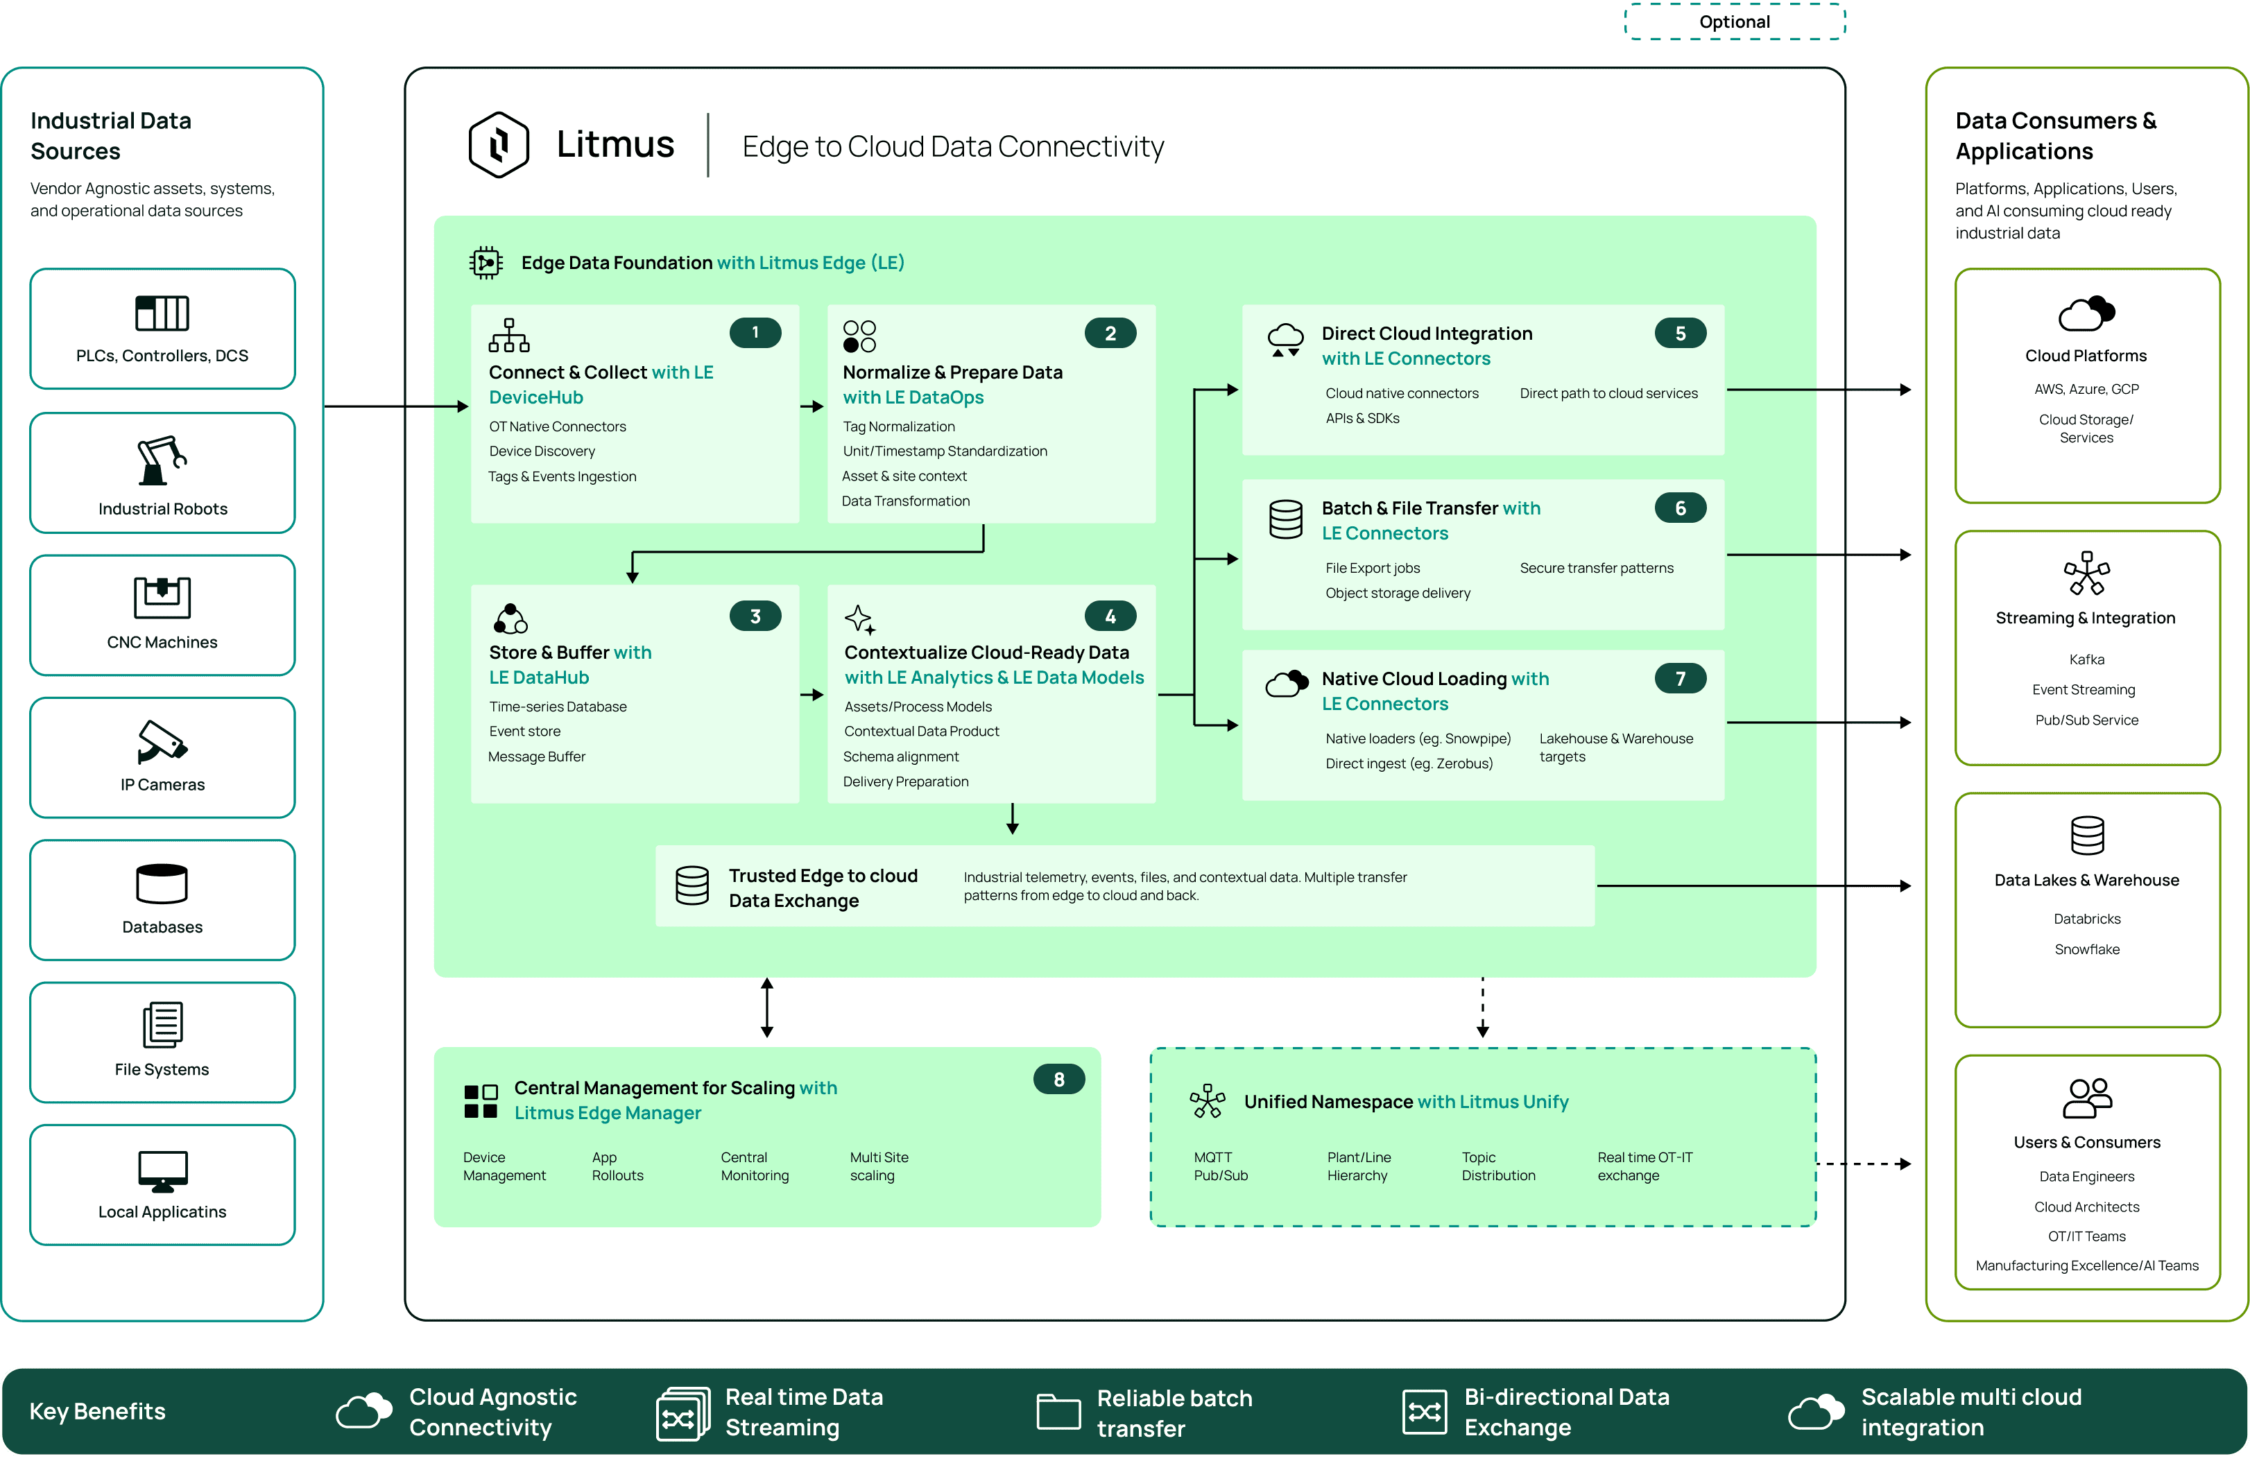Click 'Cloud native connectors'
The image size is (2250, 1461).
click(x=1401, y=393)
